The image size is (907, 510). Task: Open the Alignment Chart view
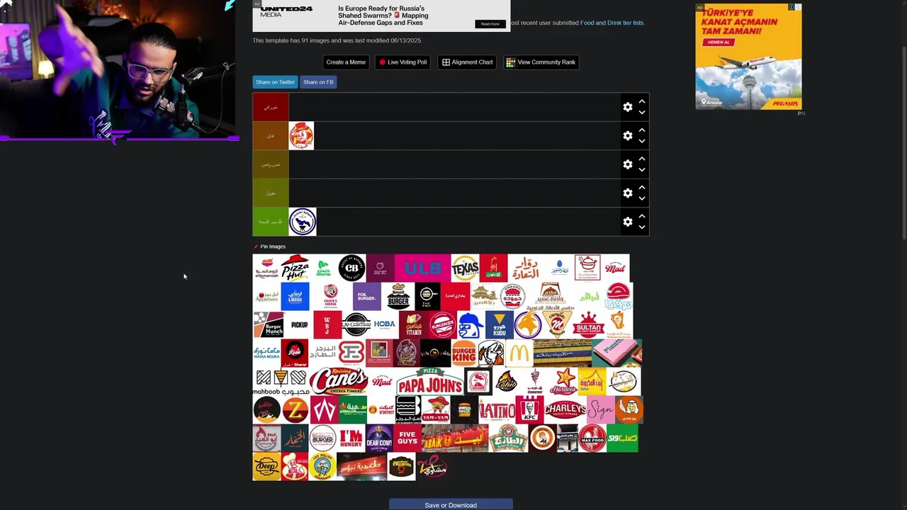coord(467,62)
